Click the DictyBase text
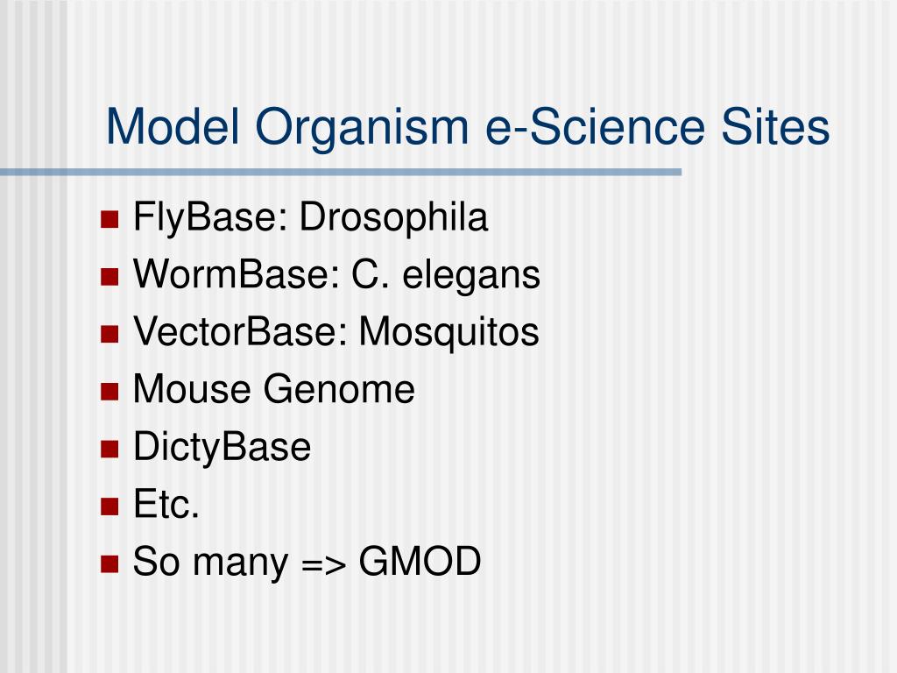Image resolution: width=897 pixels, height=673 pixels. [222, 448]
